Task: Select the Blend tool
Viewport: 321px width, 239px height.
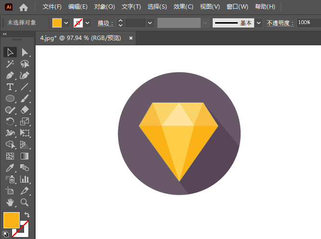Action: coord(25,168)
